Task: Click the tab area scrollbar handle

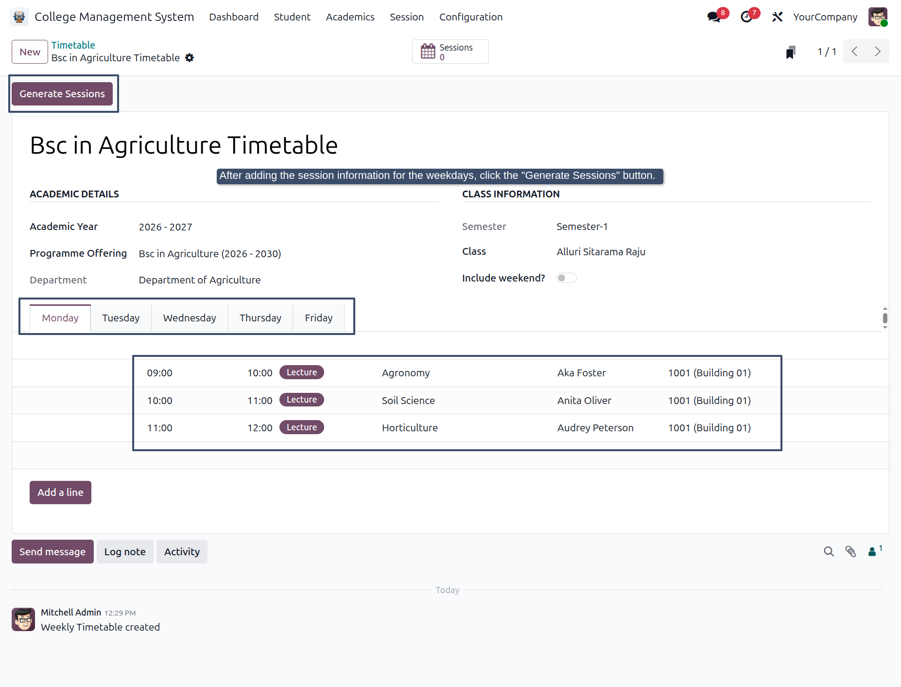Action: [885, 318]
